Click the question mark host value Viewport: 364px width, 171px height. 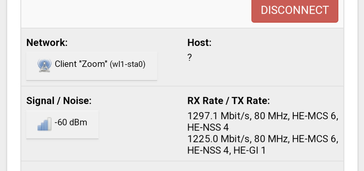pyautogui.click(x=190, y=57)
